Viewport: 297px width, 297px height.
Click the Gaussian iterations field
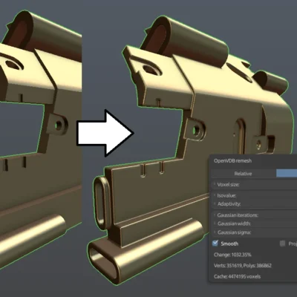click(254, 215)
